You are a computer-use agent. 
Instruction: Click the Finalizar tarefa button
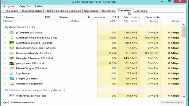click(172, 102)
